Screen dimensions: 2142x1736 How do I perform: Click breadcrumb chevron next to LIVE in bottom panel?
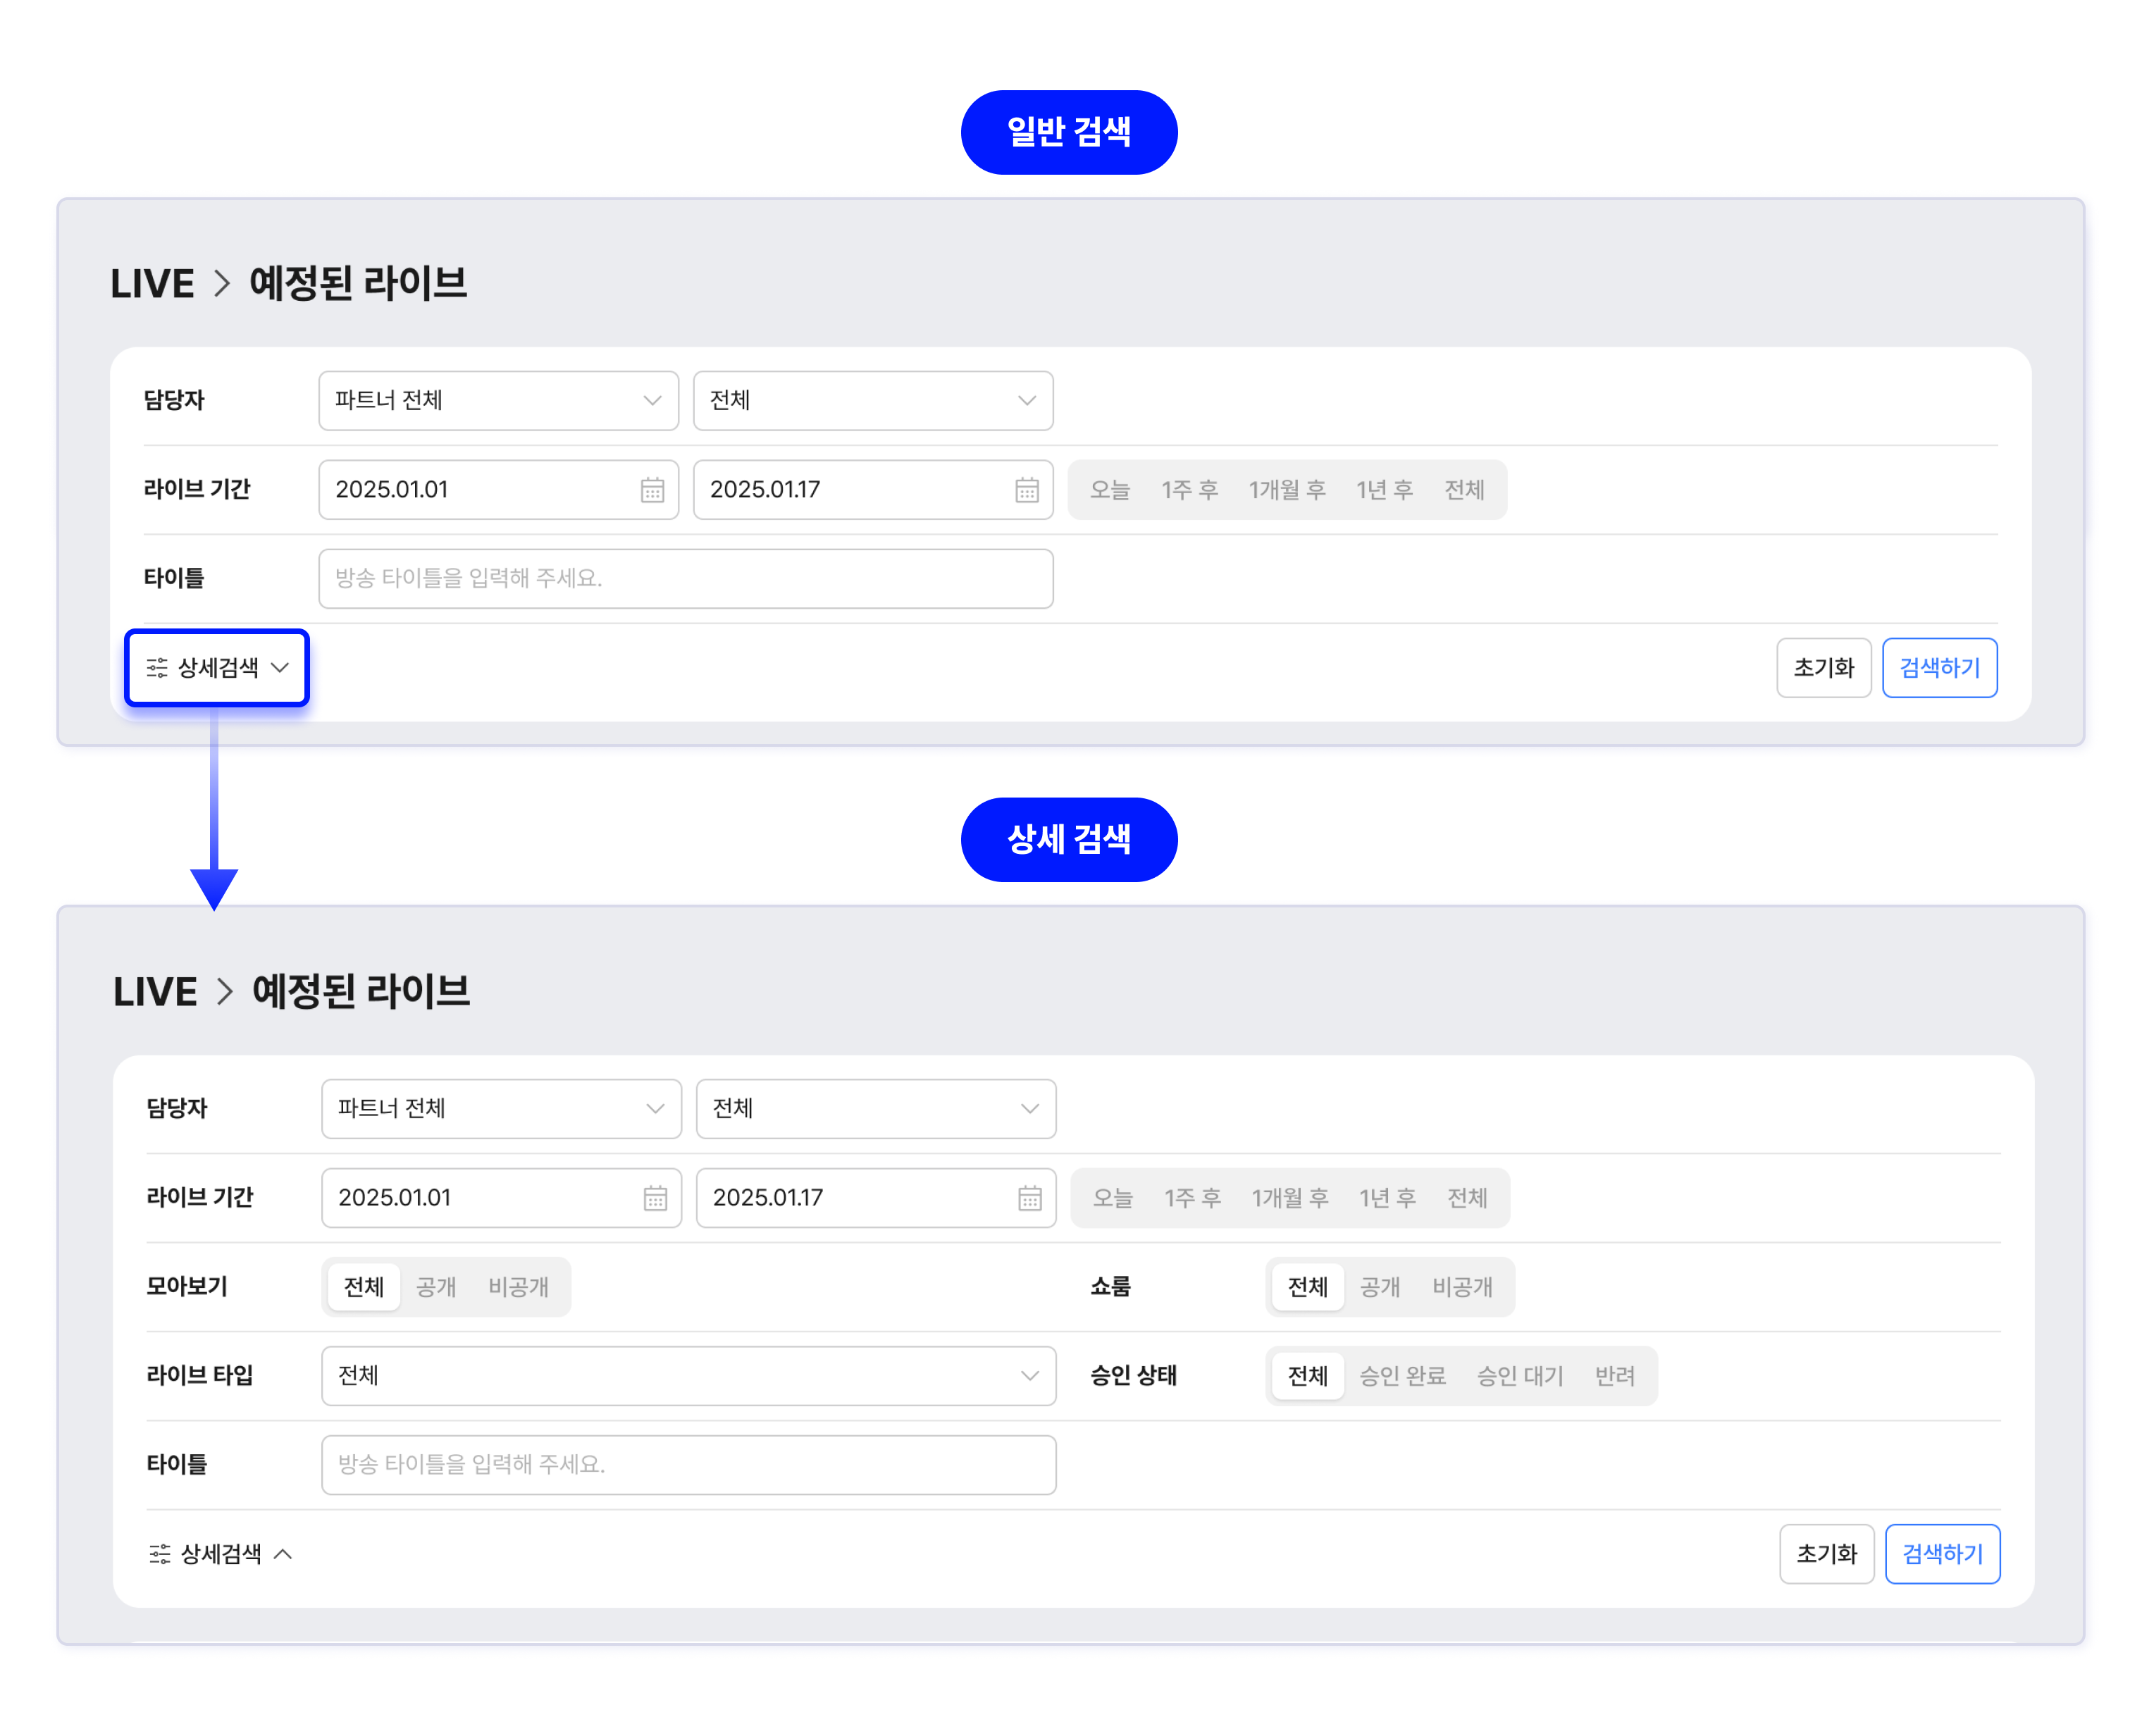(x=225, y=992)
